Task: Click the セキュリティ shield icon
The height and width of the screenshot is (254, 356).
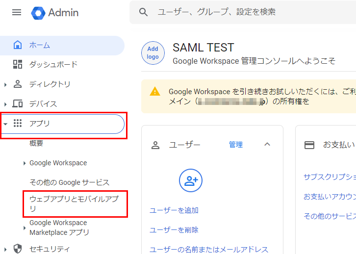Action: click(18, 249)
